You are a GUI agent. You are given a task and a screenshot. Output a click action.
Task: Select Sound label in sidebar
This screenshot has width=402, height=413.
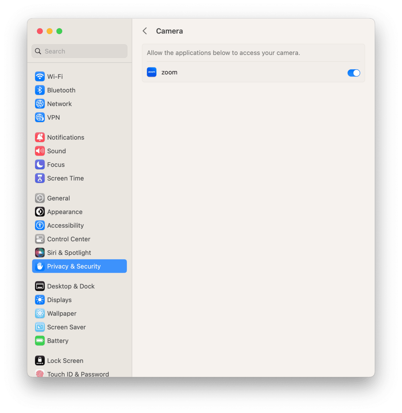[57, 151]
